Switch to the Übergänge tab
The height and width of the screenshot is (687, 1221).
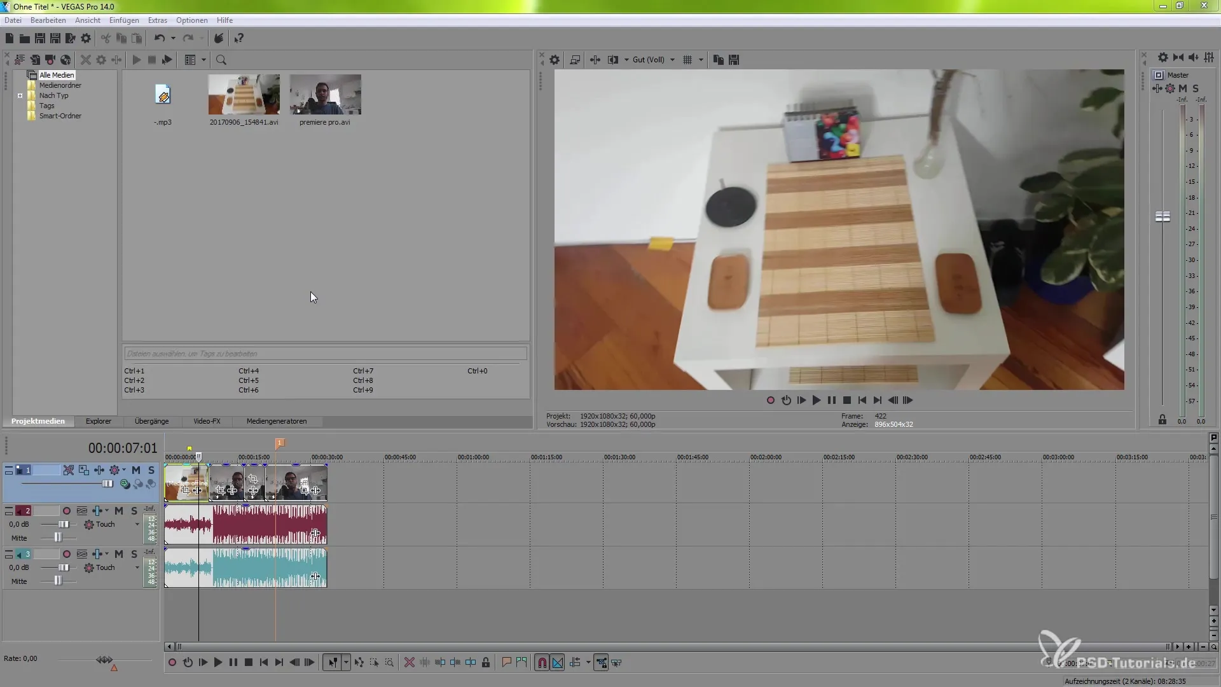coord(152,421)
